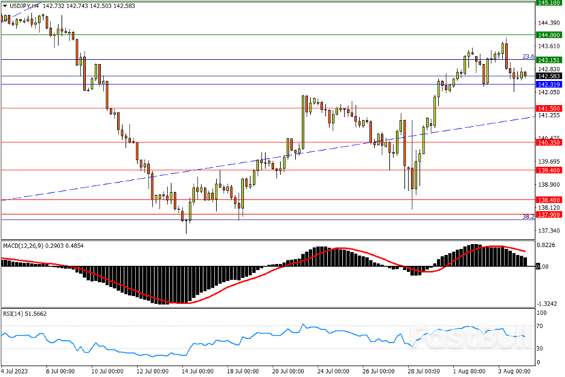Click the chart menu triangle beside USDJPY,H4
Screen dimensions: 565x377
coord(4,5)
